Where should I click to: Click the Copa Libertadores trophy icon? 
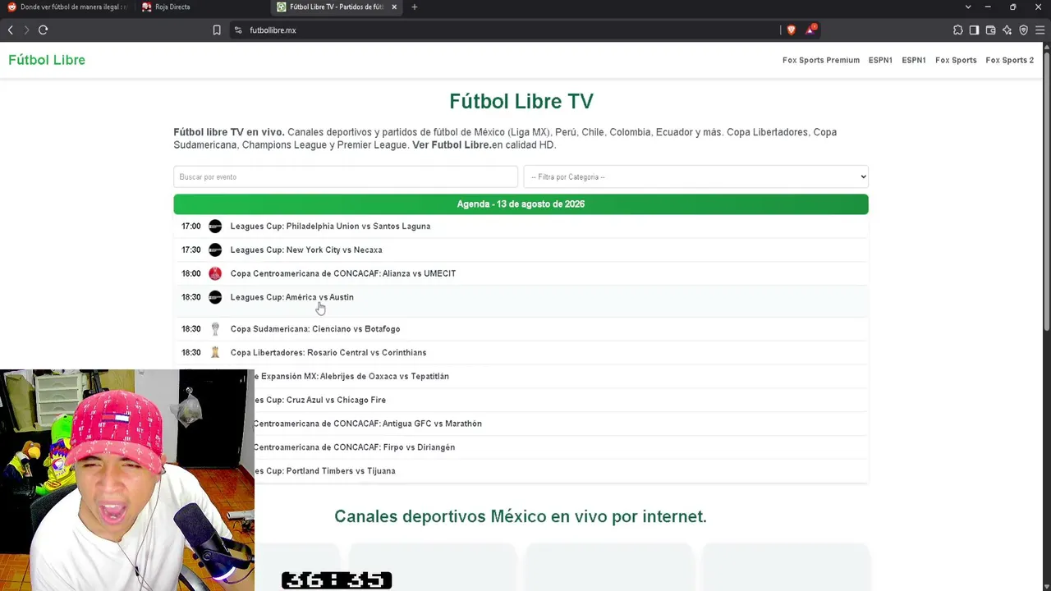coord(215,353)
